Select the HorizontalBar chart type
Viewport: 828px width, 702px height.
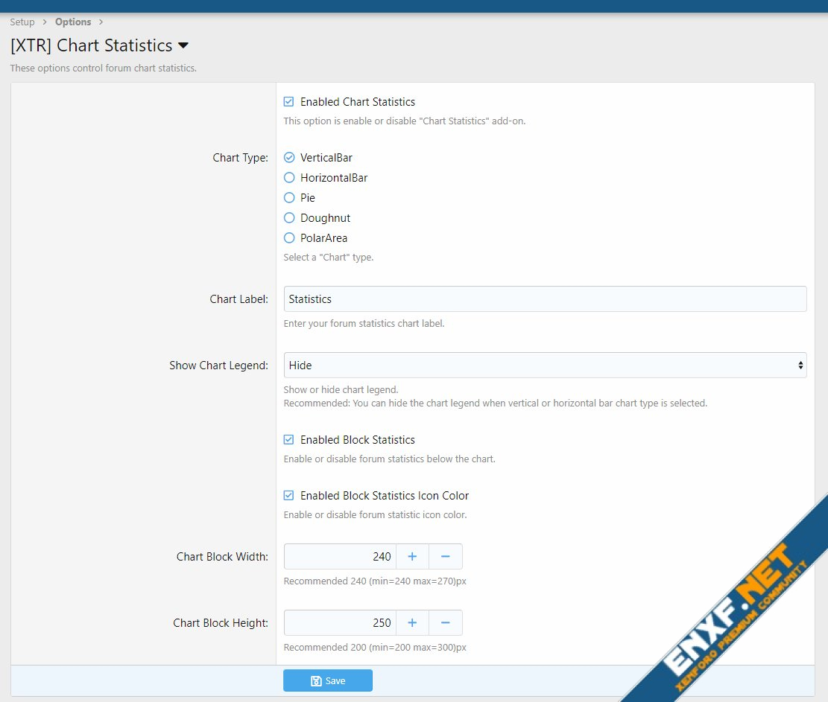click(289, 178)
